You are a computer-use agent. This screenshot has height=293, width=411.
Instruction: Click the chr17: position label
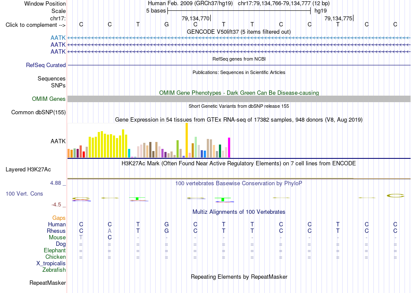[x=58, y=18]
